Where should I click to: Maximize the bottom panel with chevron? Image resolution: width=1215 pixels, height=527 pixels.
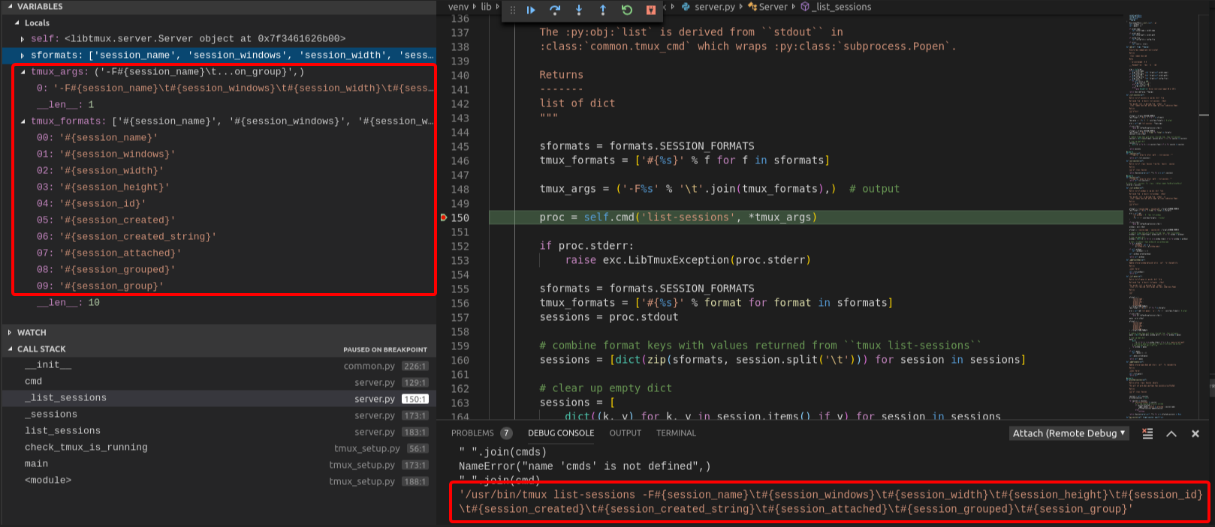point(1171,433)
